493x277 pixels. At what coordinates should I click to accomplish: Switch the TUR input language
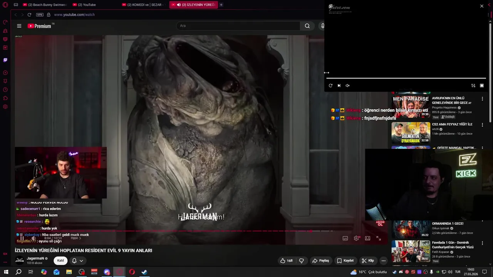[458, 272]
